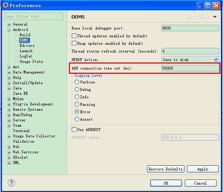Click the Cancel button
The image size is (223, 192).
[200, 183]
